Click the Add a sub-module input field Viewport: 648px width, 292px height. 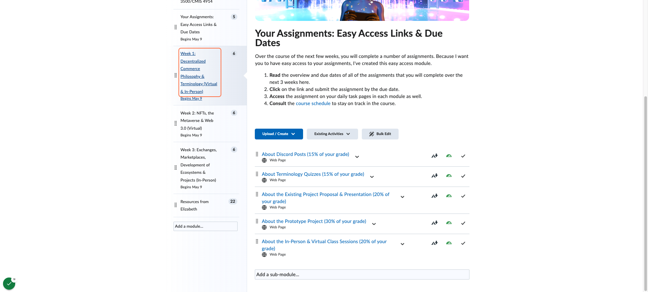(362, 274)
